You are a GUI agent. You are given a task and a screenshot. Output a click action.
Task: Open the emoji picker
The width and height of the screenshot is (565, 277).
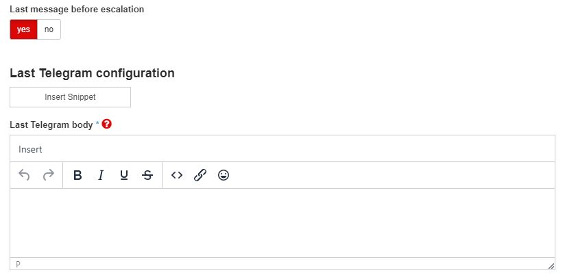[x=224, y=175]
